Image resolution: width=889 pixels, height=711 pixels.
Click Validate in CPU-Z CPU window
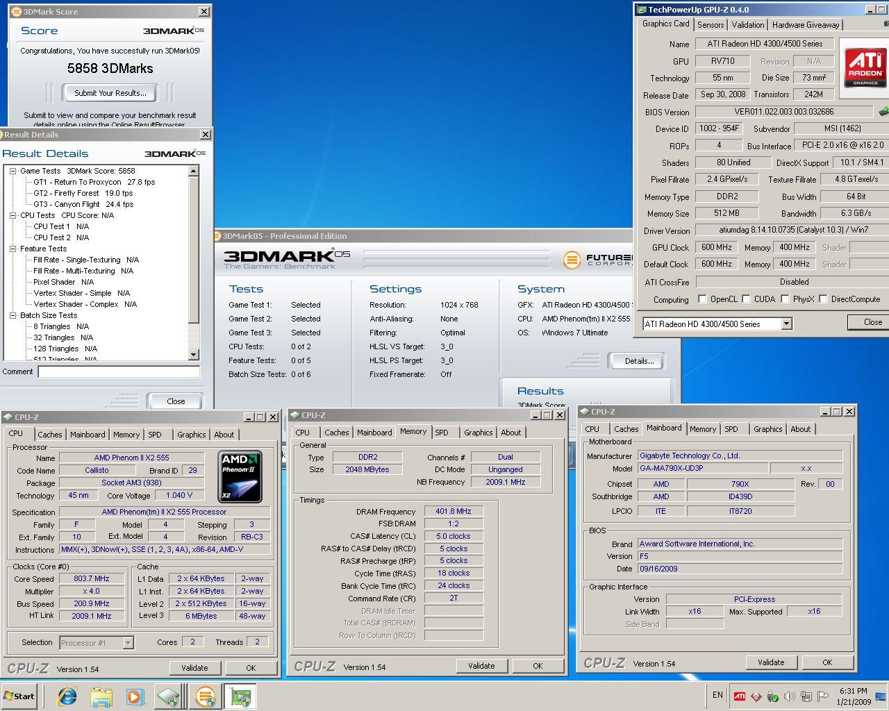[194, 668]
